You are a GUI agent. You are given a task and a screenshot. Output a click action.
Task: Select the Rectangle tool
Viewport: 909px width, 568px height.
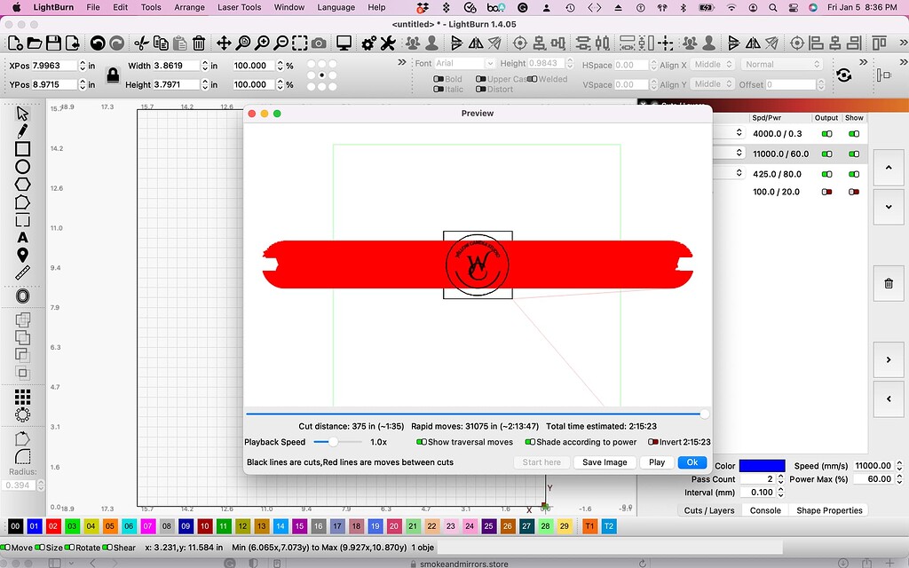(x=22, y=149)
